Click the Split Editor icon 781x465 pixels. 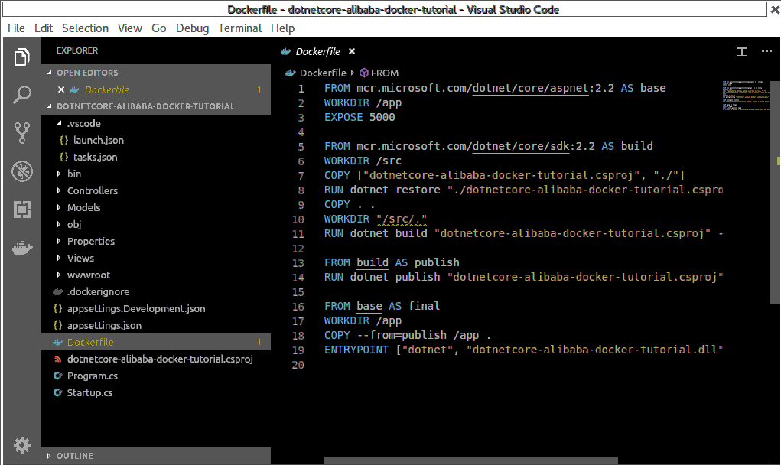(742, 51)
